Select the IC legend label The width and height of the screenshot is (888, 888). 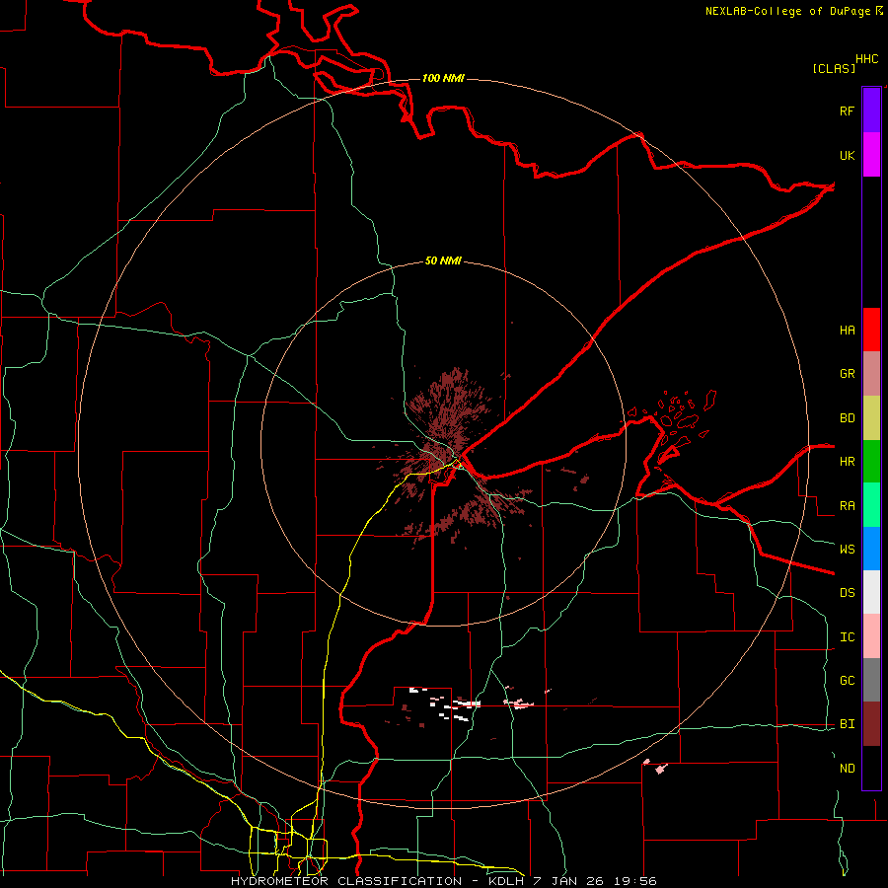(x=847, y=637)
